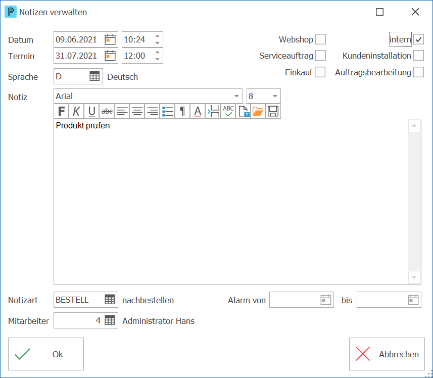
Task: Enable the Serviceauftrag checkbox
Action: 321,55
